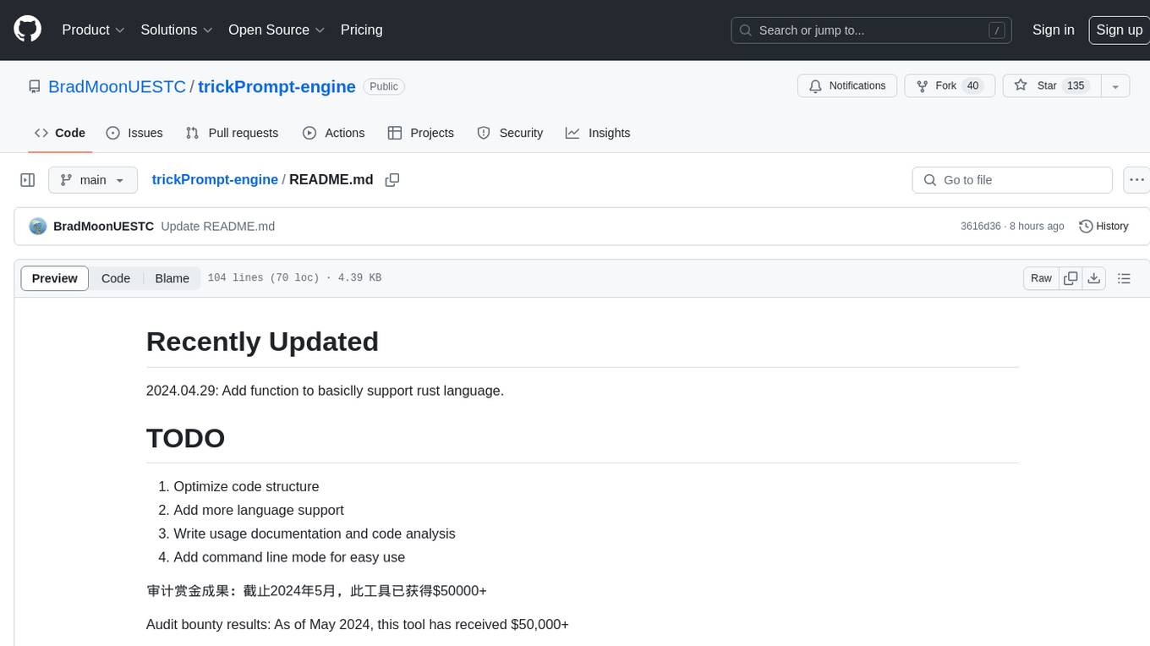Open BradMoonUESTC commit author name
Viewport: 1150px width, 646px height.
pos(103,227)
